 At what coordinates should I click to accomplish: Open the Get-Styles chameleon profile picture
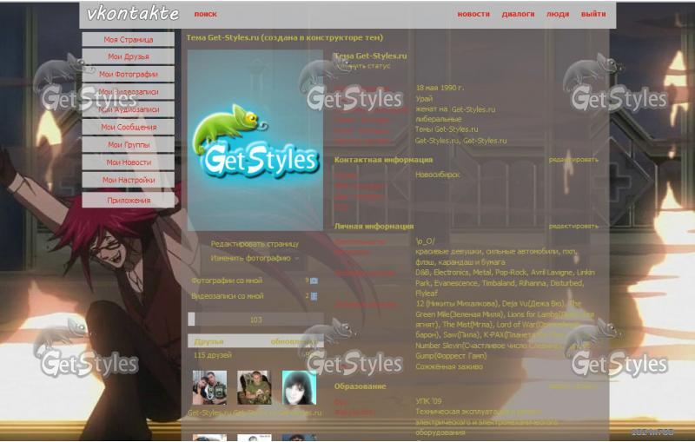point(255,139)
